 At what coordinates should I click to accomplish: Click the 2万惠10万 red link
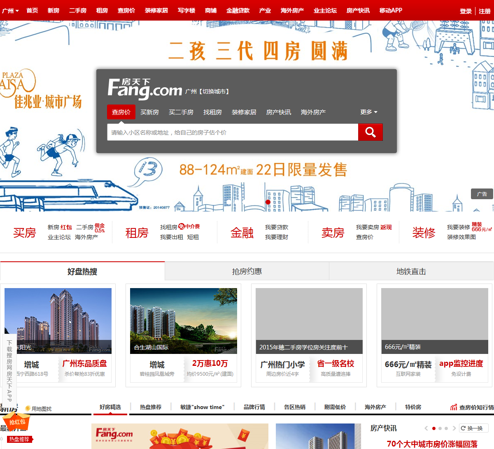point(210,363)
